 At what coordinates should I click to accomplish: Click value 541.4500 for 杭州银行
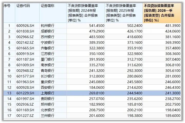click(97, 26)
